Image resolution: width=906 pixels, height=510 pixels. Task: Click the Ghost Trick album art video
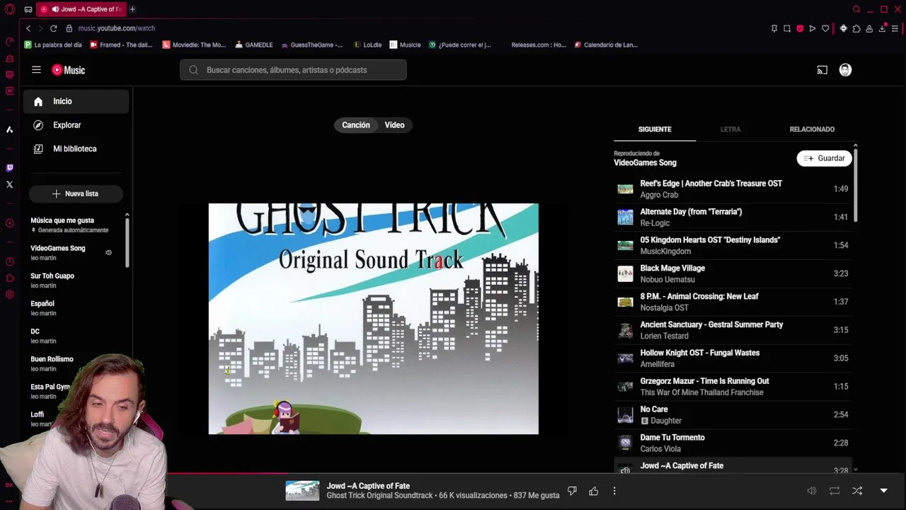coord(373,319)
